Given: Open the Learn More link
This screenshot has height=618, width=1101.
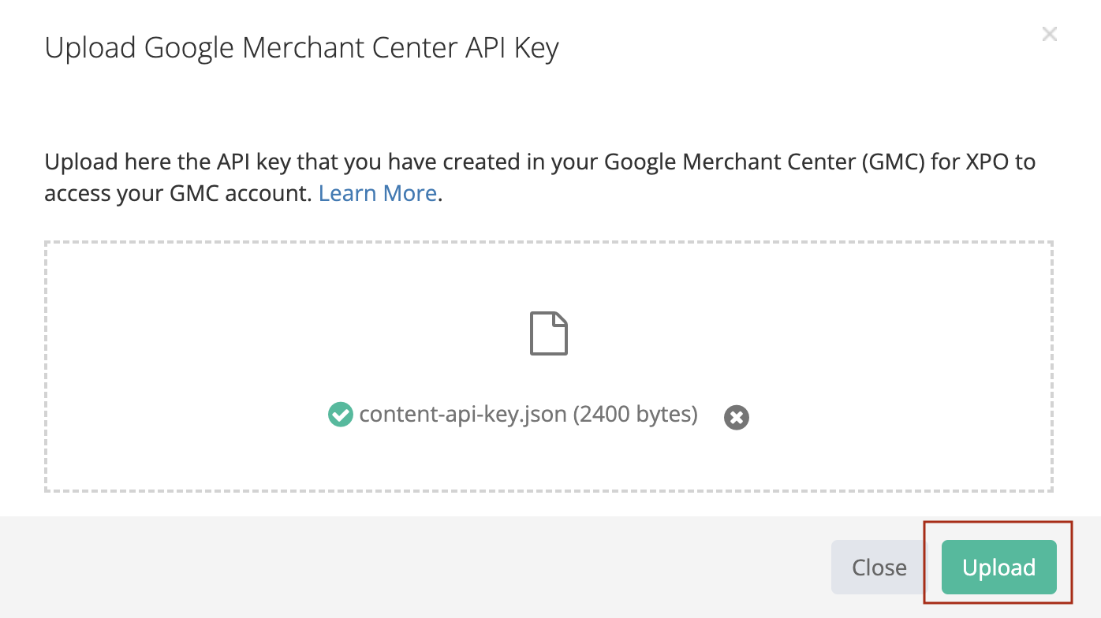Looking at the screenshot, I should point(377,193).
